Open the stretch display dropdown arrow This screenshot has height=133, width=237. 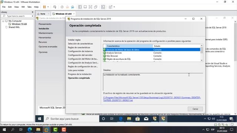(x=114, y=7)
